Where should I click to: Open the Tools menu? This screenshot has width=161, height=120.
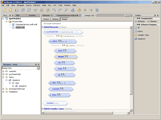pos(60,5)
